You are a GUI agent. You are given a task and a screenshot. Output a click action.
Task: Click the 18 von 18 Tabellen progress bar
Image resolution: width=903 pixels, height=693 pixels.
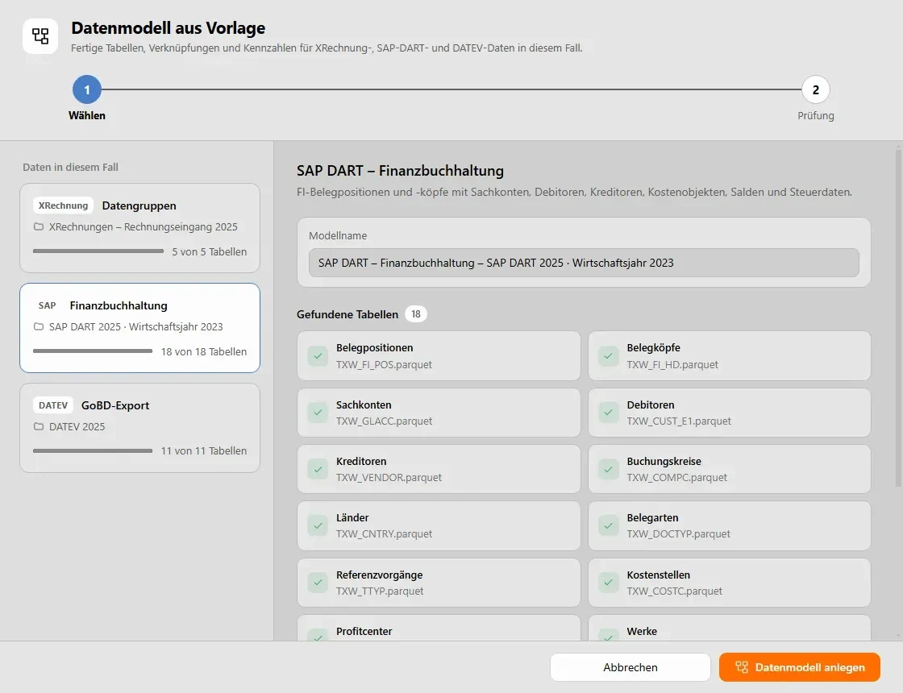(x=93, y=351)
